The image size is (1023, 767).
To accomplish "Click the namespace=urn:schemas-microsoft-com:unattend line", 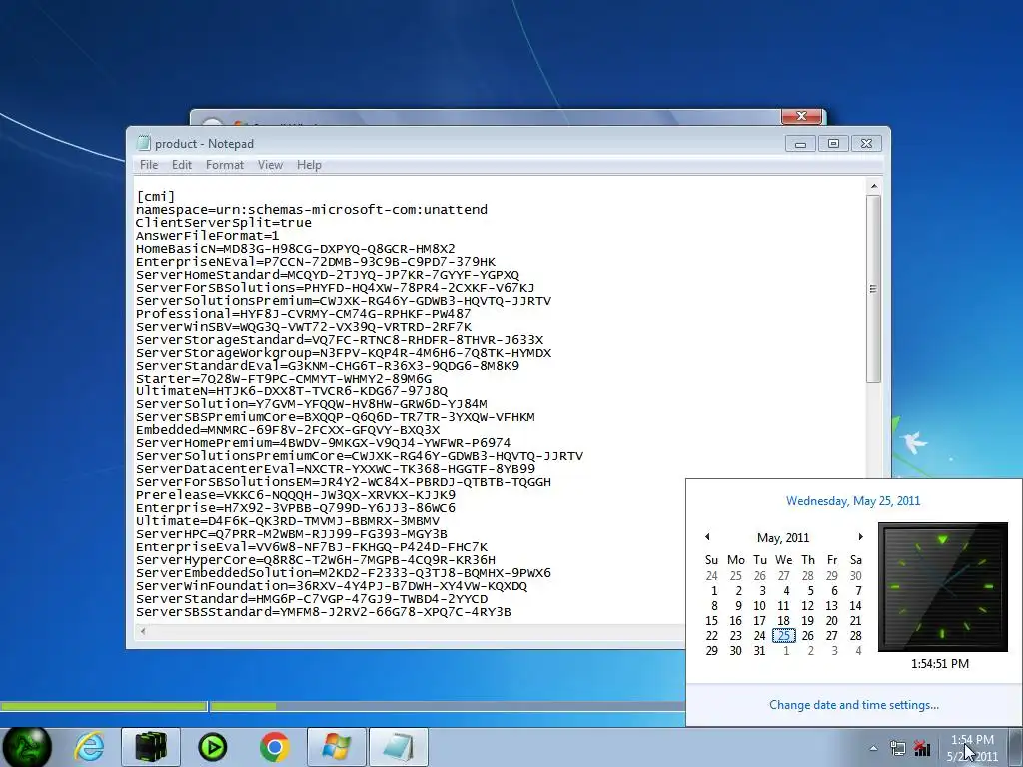I will pyautogui.click(x=312, y=210).
